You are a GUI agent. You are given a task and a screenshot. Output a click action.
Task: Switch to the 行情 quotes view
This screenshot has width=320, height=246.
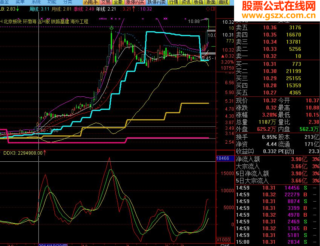[x=174, y=2]
